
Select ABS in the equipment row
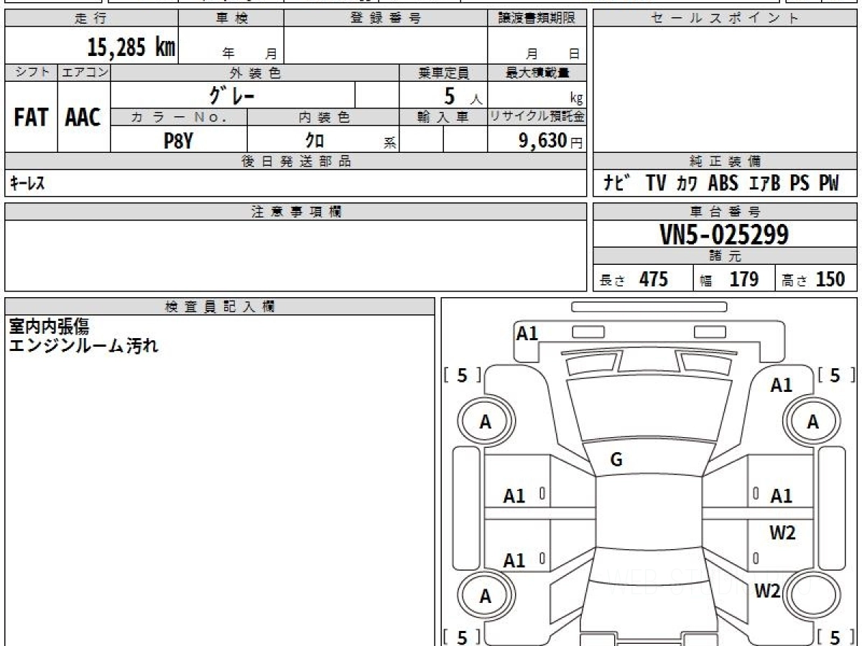pyautogui.click(x=723, y=184)
